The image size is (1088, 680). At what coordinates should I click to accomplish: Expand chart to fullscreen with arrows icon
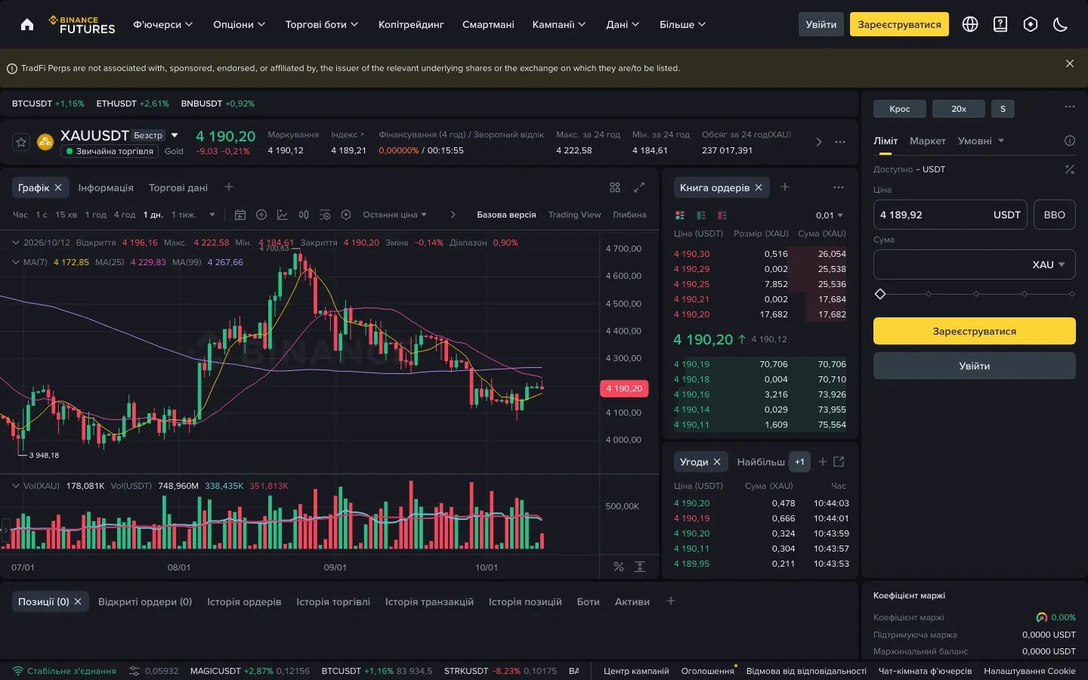point(639,187)
